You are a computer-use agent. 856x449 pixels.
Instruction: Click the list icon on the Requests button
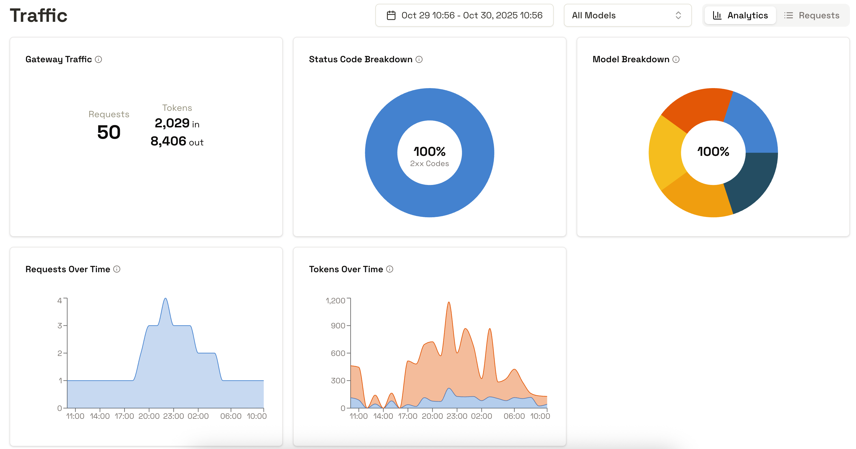point(789,15)
